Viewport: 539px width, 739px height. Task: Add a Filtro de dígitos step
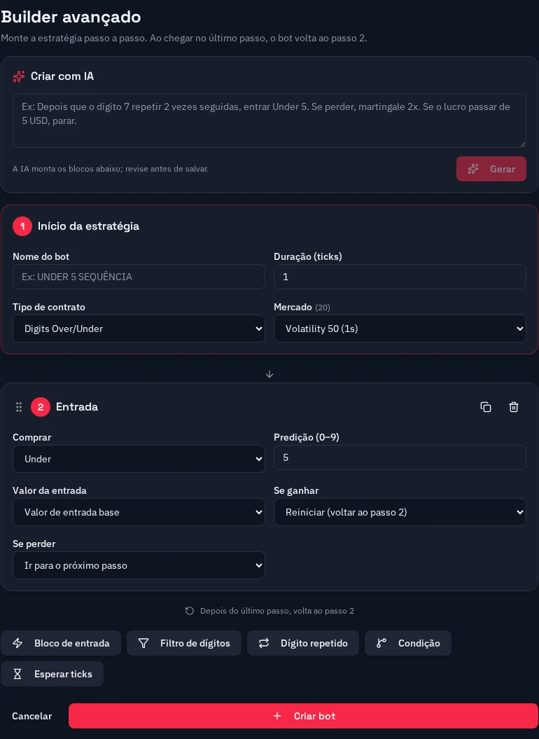(x=184, y=643)
